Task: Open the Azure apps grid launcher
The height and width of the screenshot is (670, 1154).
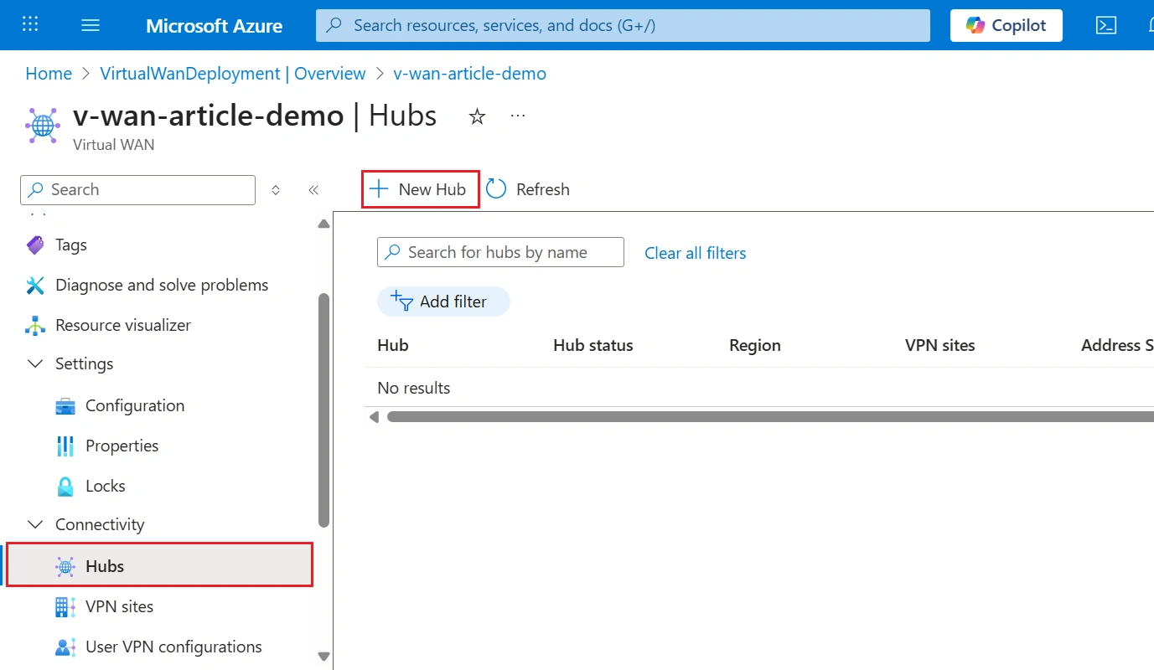Action: pyautogui.click(x=30, y=24)
